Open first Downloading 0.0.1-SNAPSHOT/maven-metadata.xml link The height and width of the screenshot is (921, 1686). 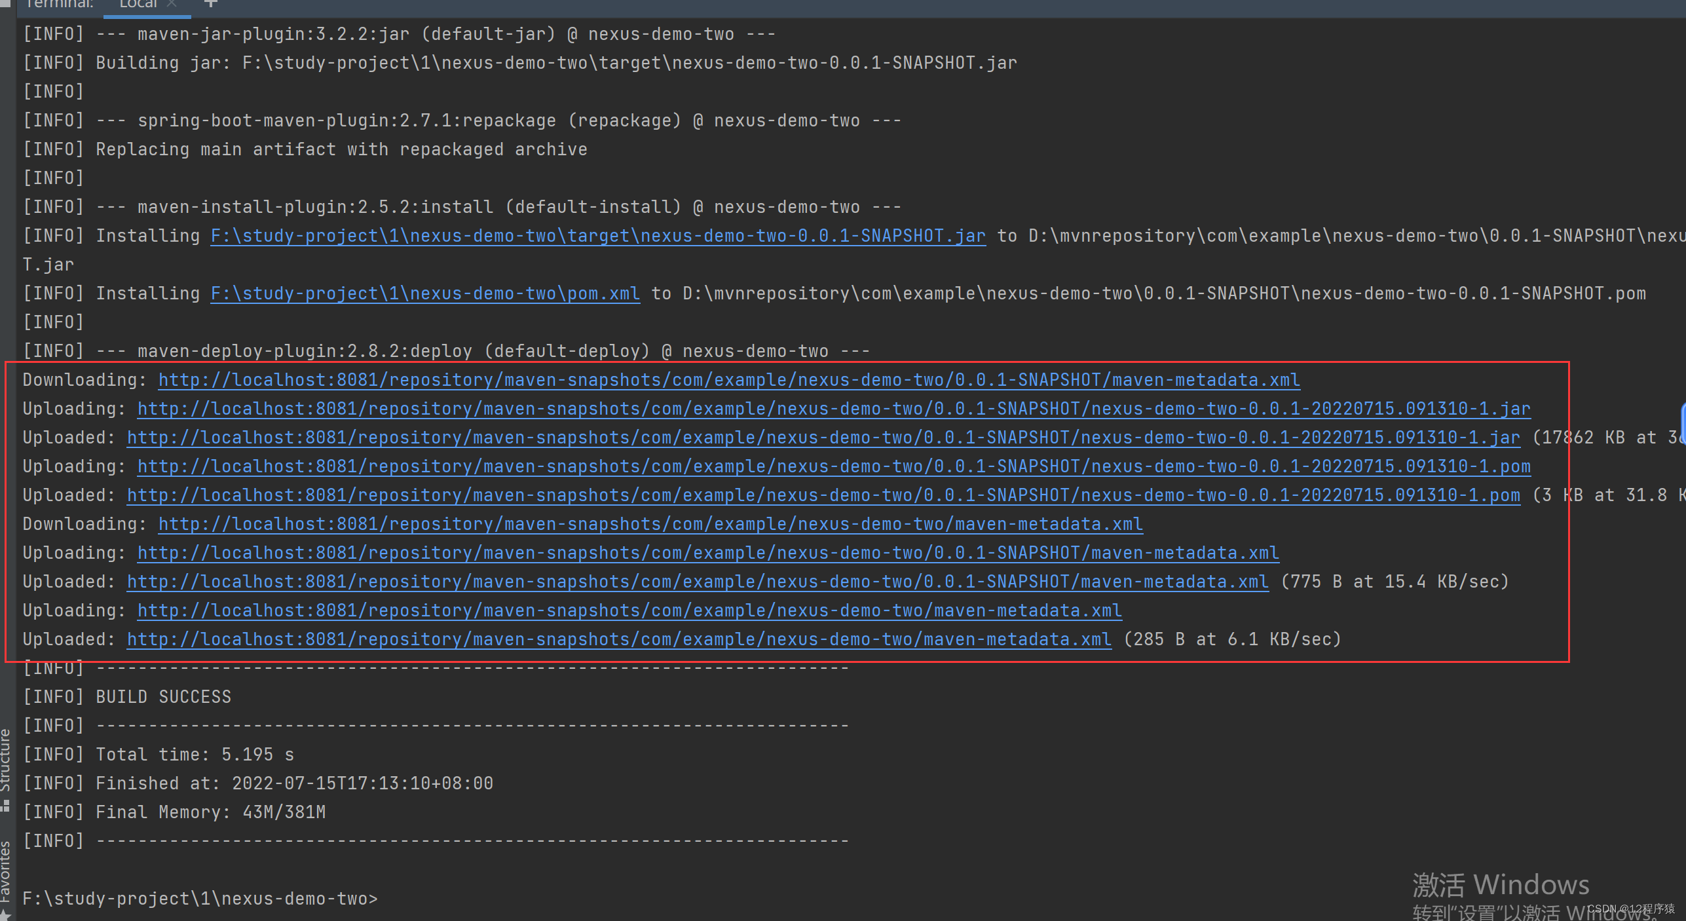[x=729, y=380]
